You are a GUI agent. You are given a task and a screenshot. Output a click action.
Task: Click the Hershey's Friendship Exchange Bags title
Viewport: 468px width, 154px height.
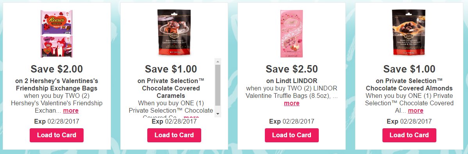[x=57, y=85]
